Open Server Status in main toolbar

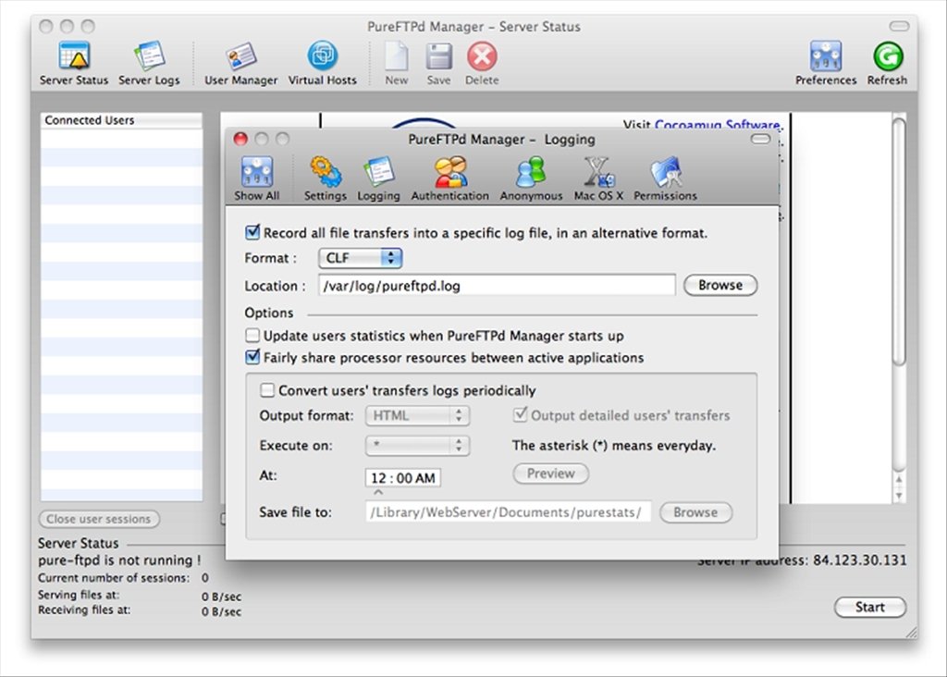pos(74,63)
